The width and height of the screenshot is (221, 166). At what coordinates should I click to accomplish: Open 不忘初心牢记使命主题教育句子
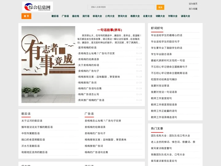pos(169,67)
